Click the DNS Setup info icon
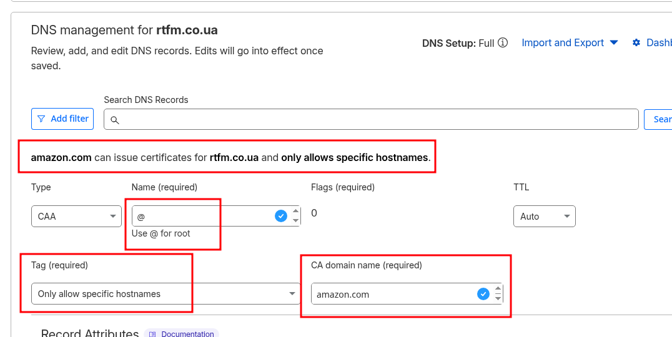This screenshot has height=337, width=672. [503, 43]
